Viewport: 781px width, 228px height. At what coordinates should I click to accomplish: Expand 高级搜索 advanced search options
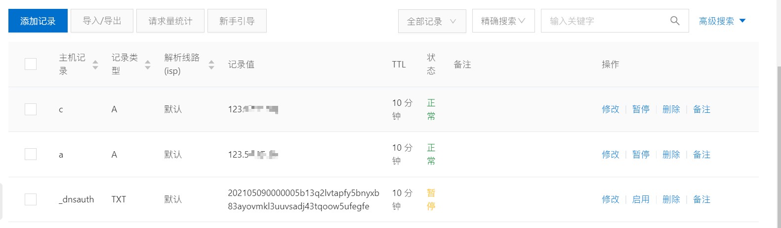pyautogui.click(x=722, y=21)
